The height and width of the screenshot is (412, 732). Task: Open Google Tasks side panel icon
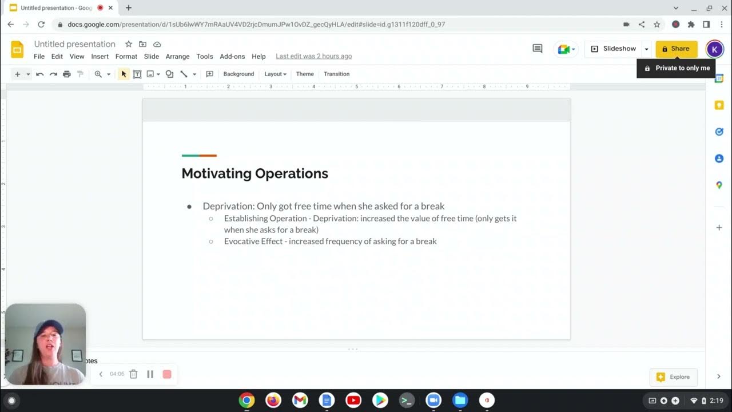(719, 132)
